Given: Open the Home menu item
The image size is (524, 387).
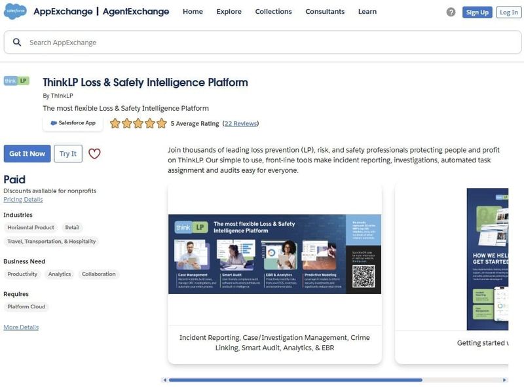Looking at the screenshot, I should click(193, 12).
